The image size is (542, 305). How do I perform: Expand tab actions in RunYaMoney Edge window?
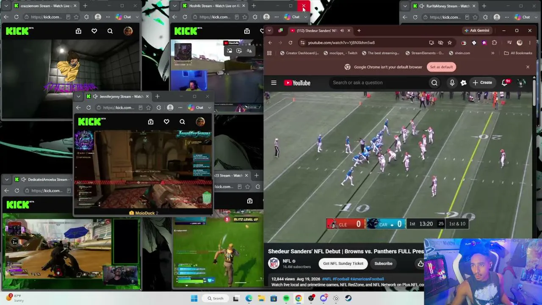tap(405, 6)
